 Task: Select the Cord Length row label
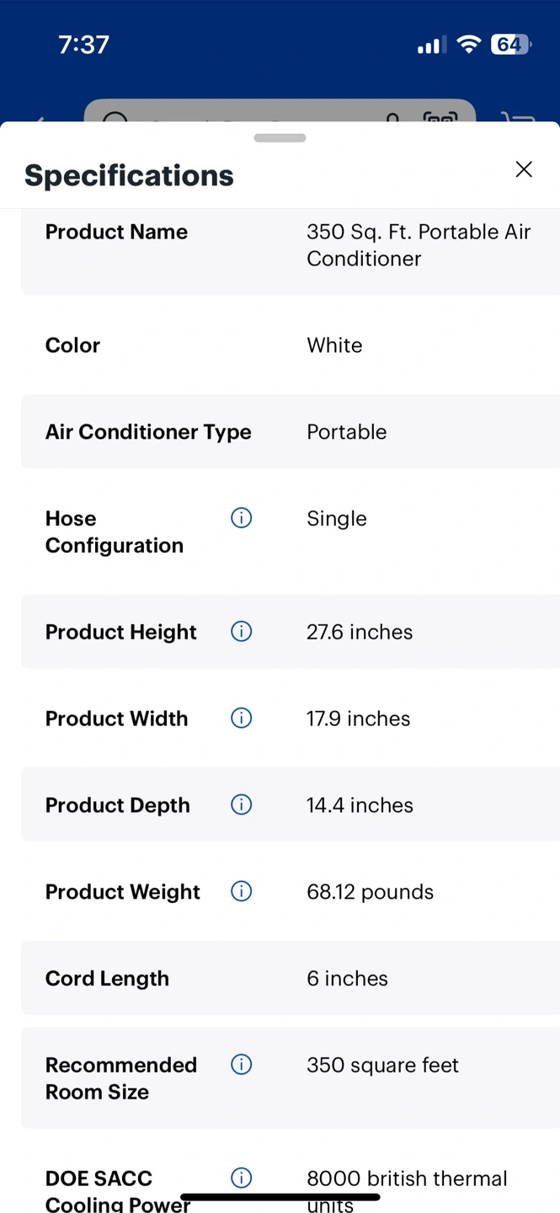click(x=107, y=979)
